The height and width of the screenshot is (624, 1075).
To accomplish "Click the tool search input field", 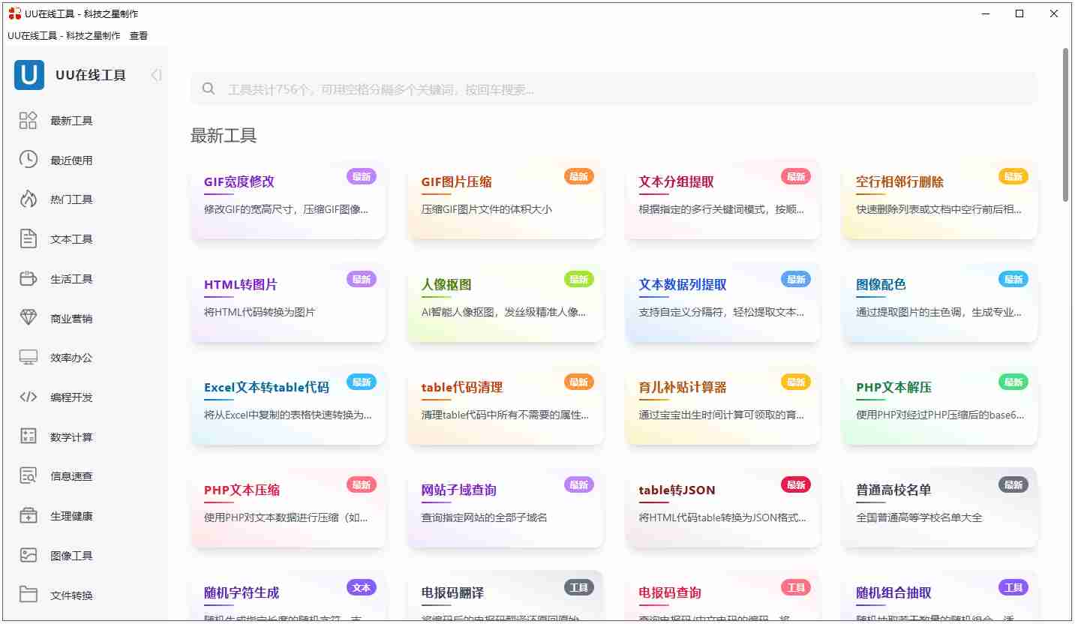I will 614,88.
